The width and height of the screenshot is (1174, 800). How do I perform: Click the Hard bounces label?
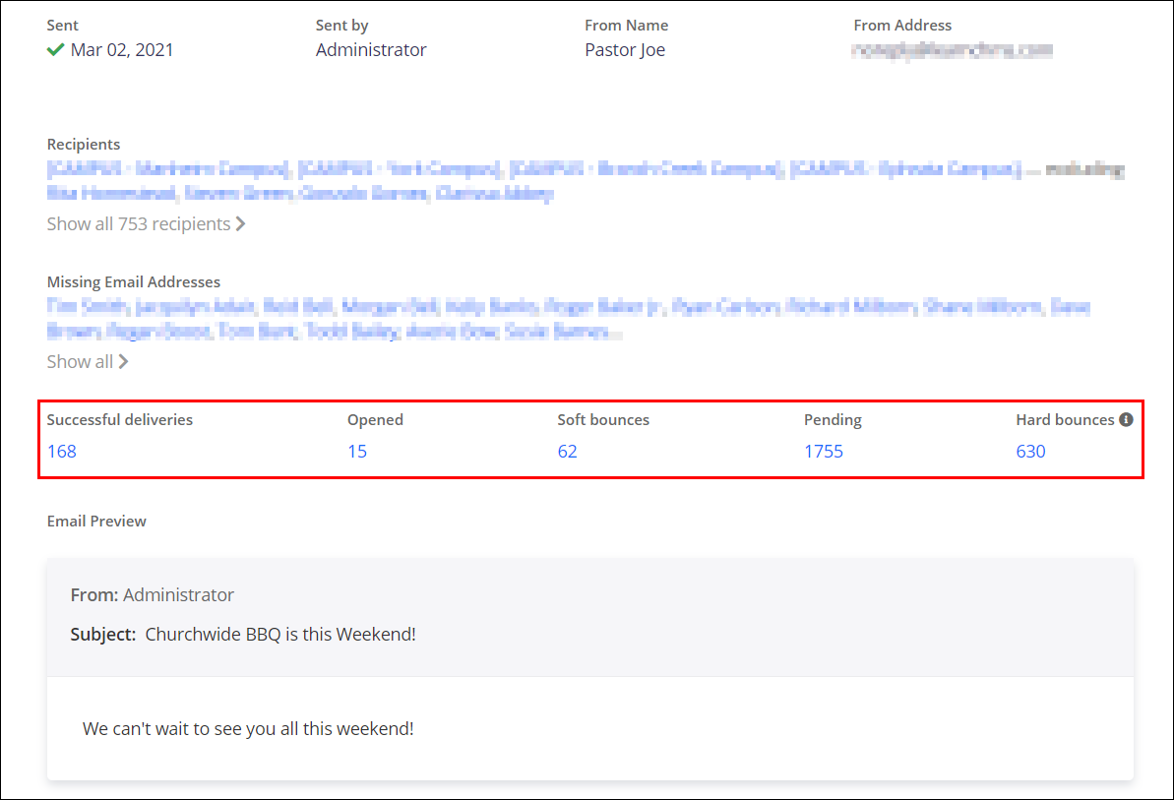(x=1065, y=420)
